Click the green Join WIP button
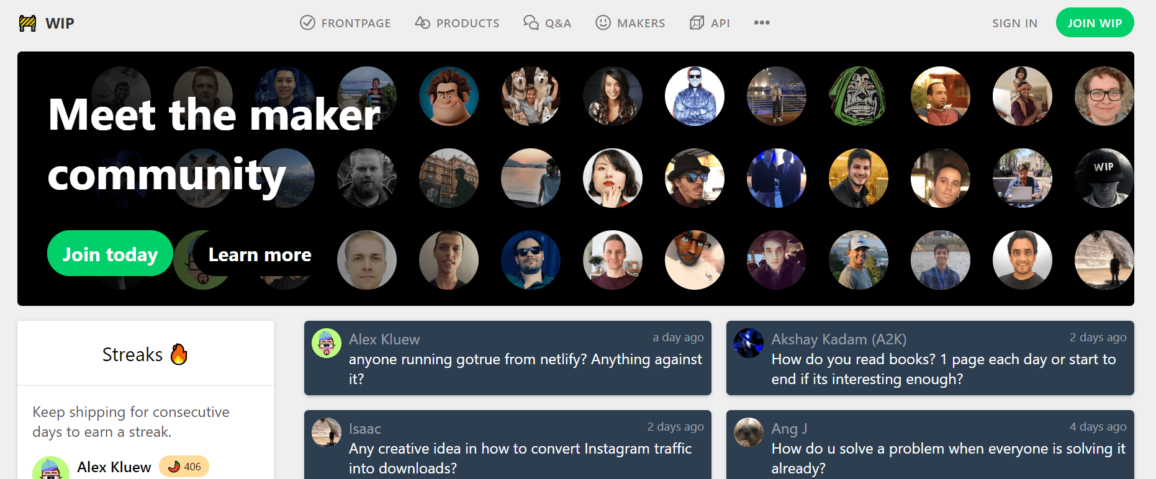The width and height of the screenshot is (1156, 479). [x=1095, y=22]
